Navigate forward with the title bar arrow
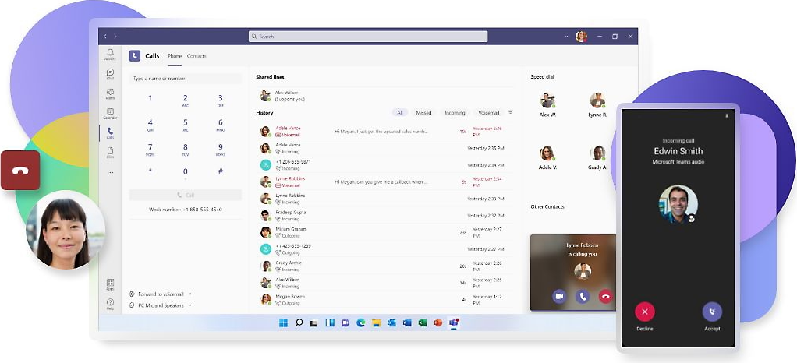Image resolution: width=797 pixels, height=363 pixels. pyautogui.click(x=115, y=37)
